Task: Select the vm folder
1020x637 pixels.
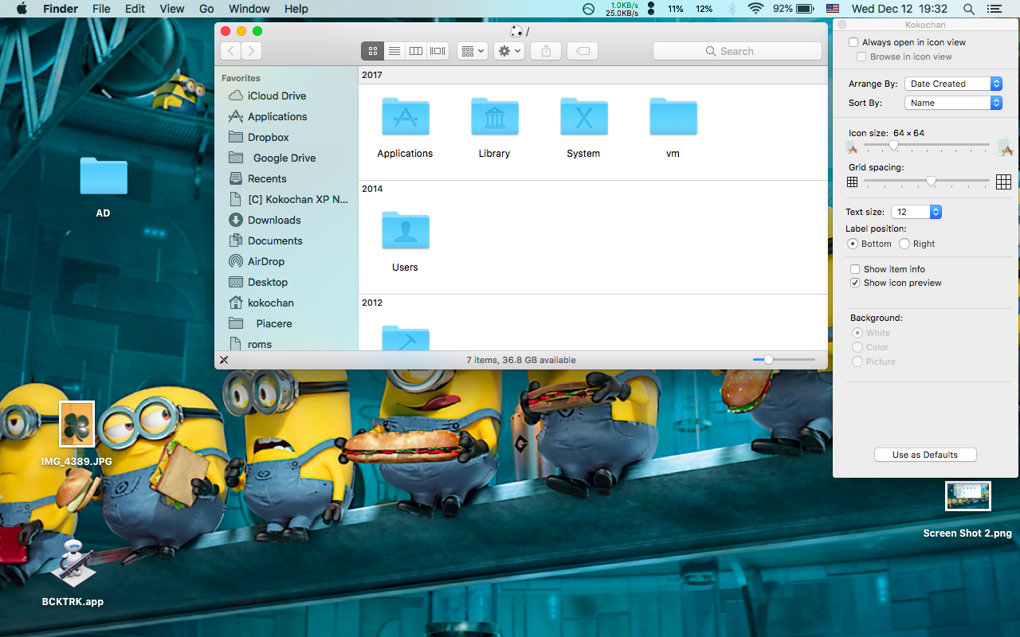Action: coord(673,117)
